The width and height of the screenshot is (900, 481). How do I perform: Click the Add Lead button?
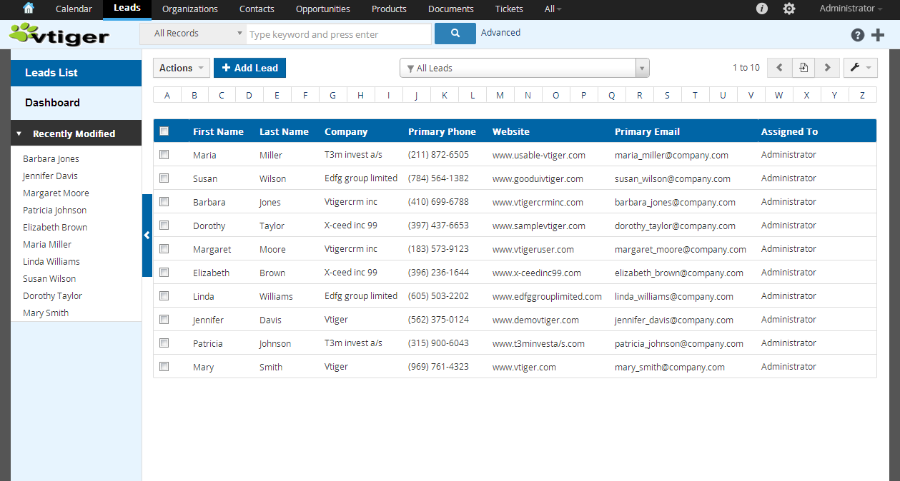[x=249, y=68]
